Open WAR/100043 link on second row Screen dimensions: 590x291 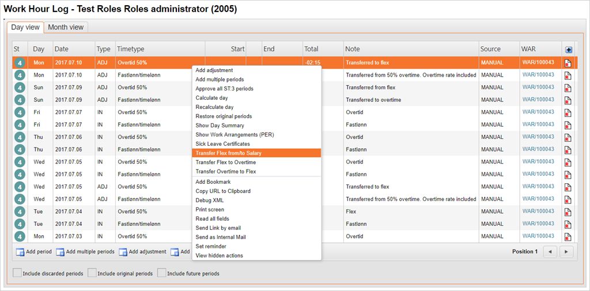click(538, 75)
